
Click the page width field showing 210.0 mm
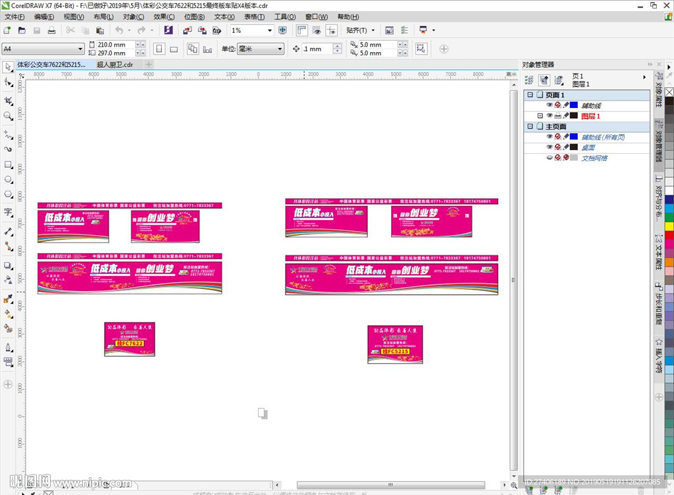tap(116, 45)
